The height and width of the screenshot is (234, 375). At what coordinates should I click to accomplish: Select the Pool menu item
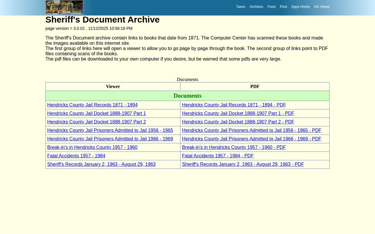pos(283,7)
